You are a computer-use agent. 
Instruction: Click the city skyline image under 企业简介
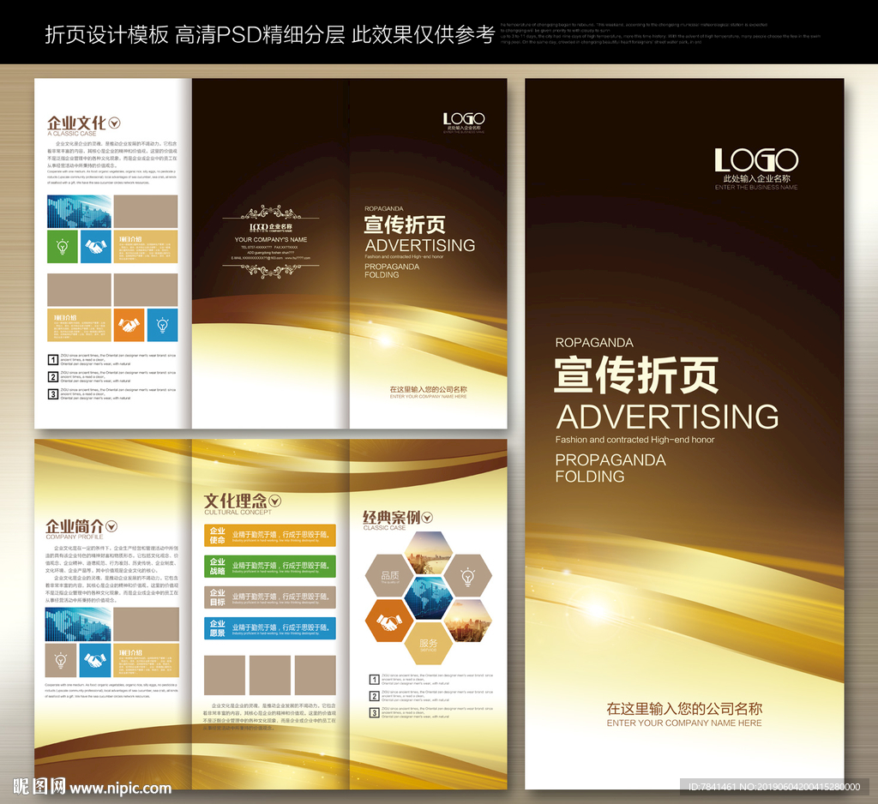click(78, 624)
